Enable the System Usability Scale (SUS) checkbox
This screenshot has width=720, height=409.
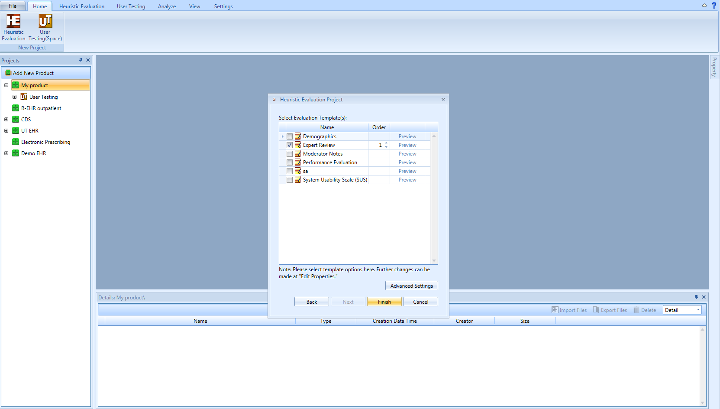(290, 180)
